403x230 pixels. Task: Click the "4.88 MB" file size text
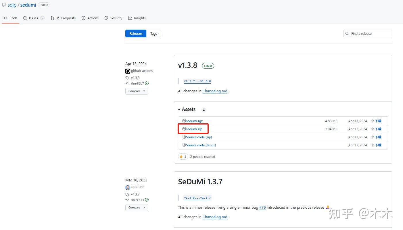331,121
